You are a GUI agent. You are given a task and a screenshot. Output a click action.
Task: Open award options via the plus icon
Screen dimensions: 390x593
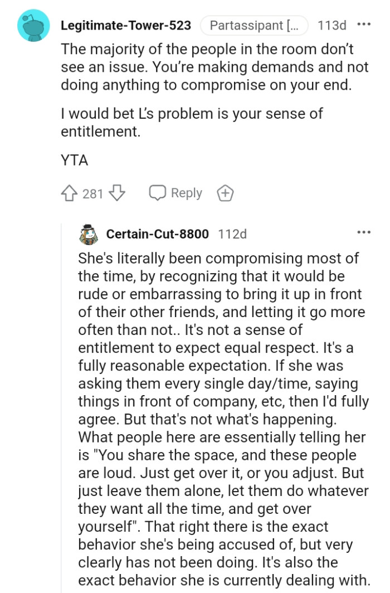tap(225, 192)
